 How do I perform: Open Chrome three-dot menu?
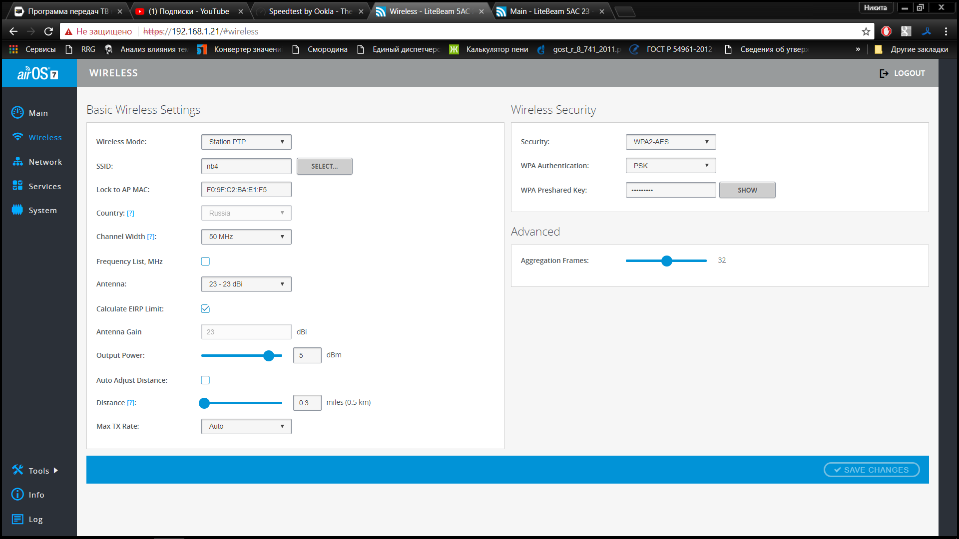946,31
